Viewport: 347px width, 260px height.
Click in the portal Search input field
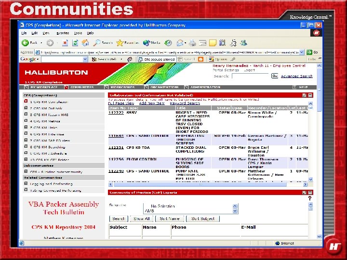[250, 76]
